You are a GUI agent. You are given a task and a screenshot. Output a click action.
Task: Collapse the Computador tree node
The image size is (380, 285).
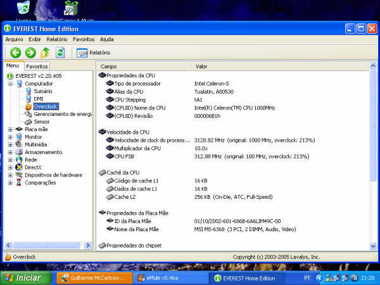pos(10,84)
